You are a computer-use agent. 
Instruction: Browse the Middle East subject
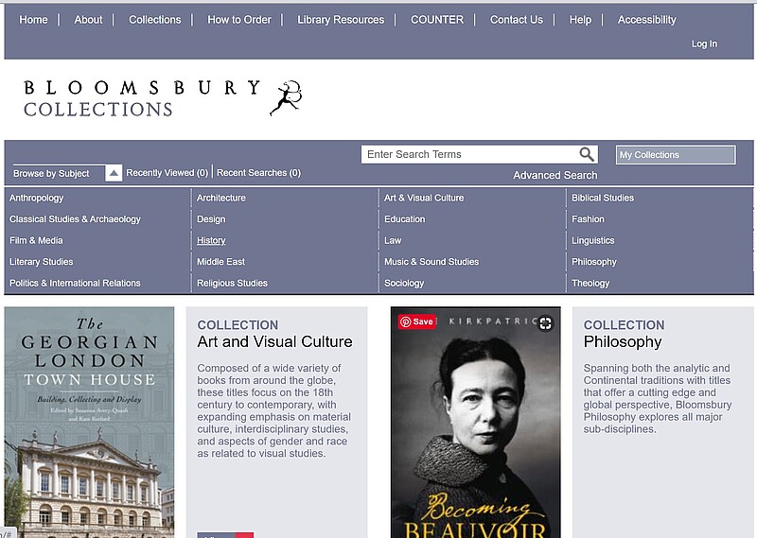[220, 262]
